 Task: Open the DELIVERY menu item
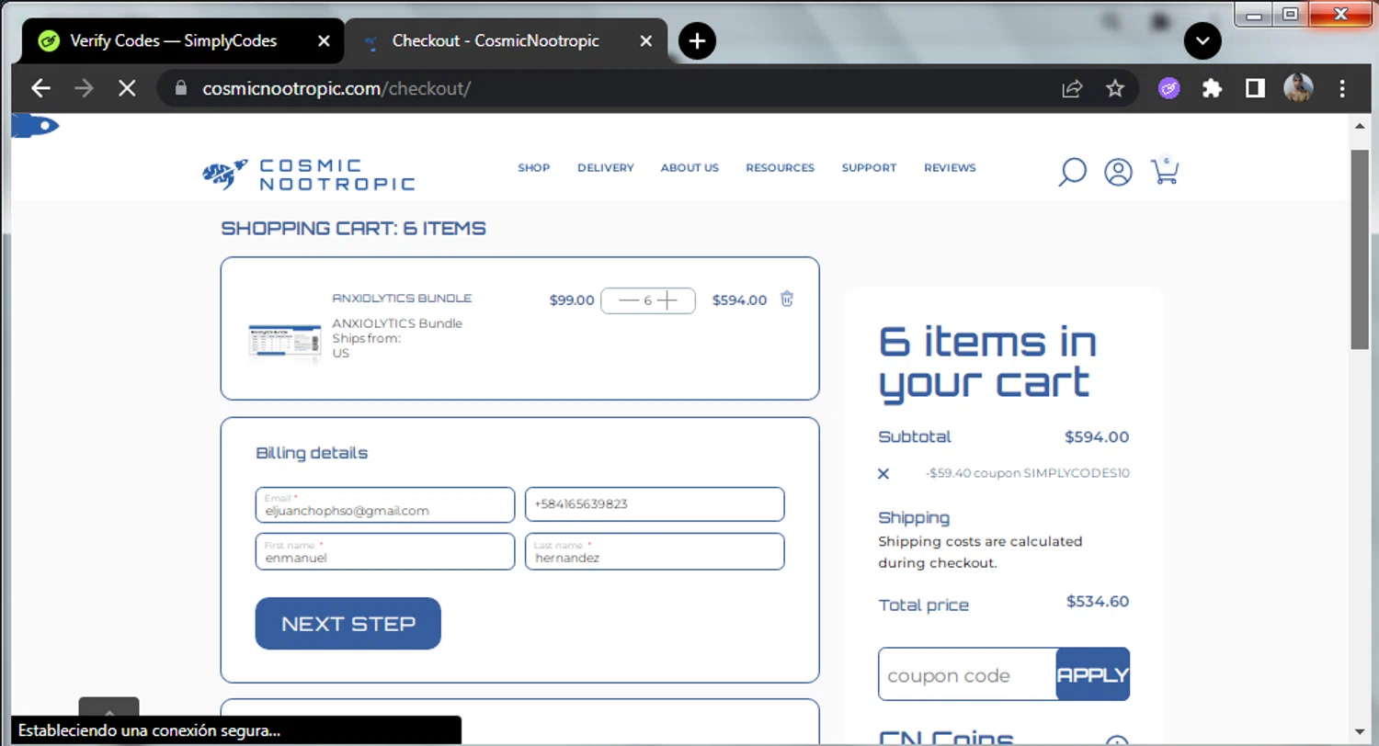(606, 168)
